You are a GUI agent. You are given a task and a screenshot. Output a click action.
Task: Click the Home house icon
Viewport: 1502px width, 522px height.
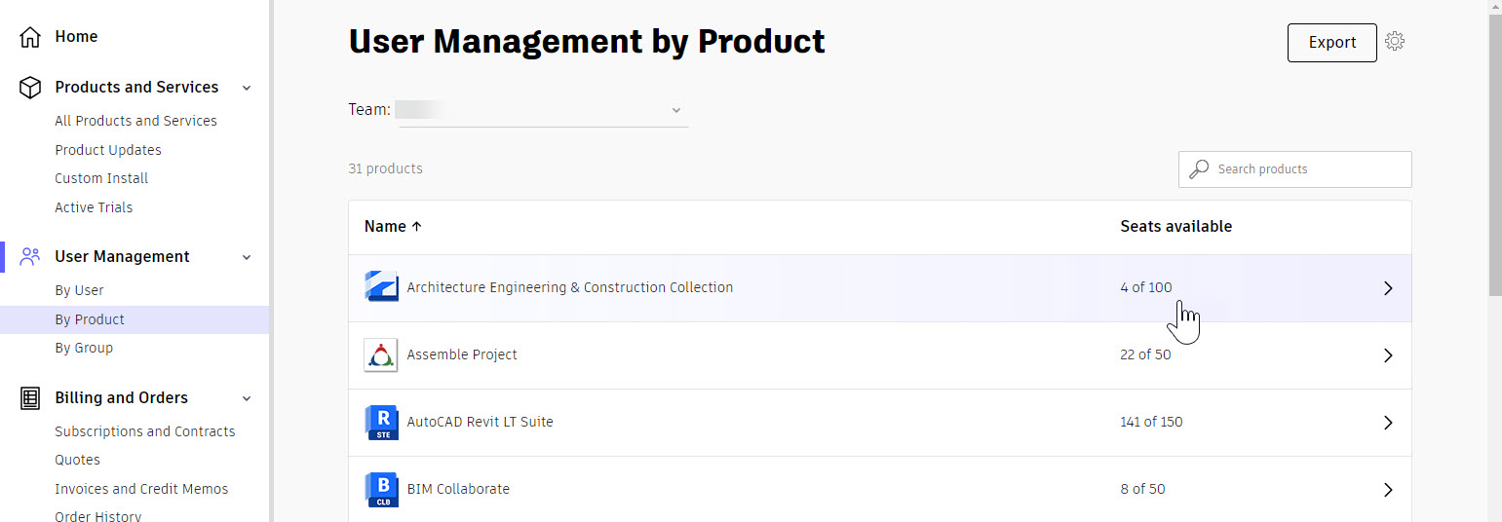[30, 37]
